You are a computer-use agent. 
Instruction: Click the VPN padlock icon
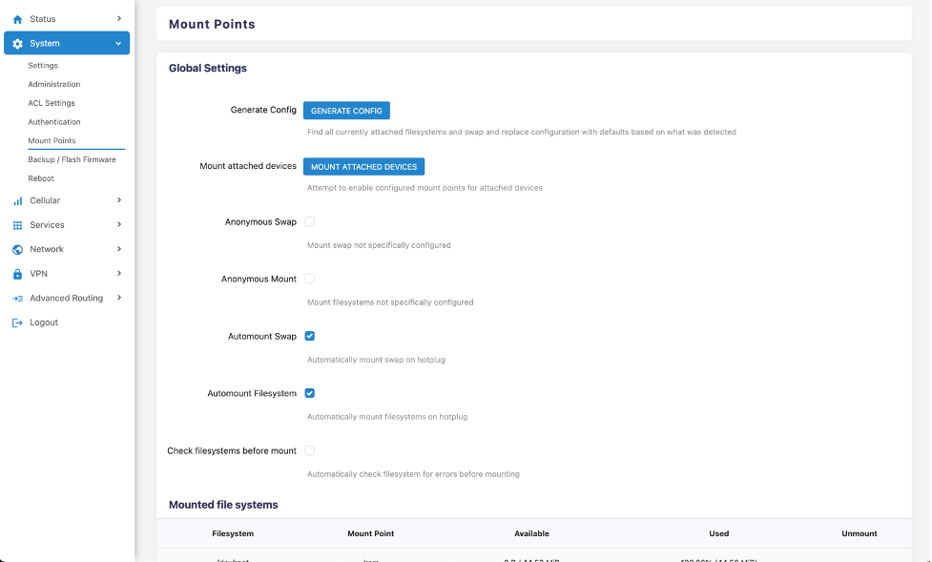click(x=17, y=274)
